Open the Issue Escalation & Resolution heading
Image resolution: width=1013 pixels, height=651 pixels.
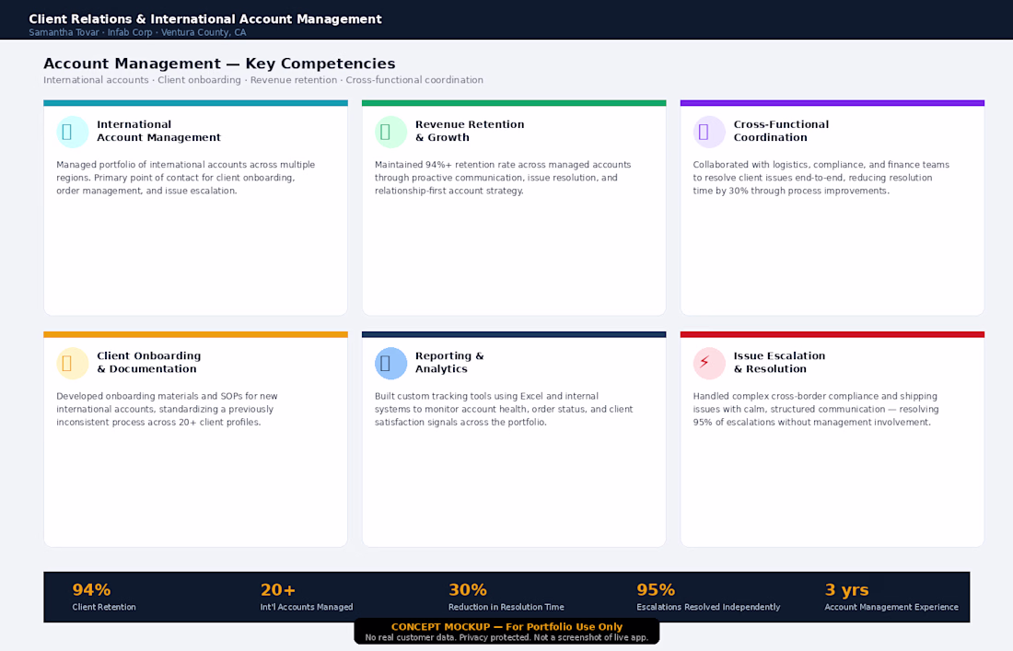click(779, 362)
